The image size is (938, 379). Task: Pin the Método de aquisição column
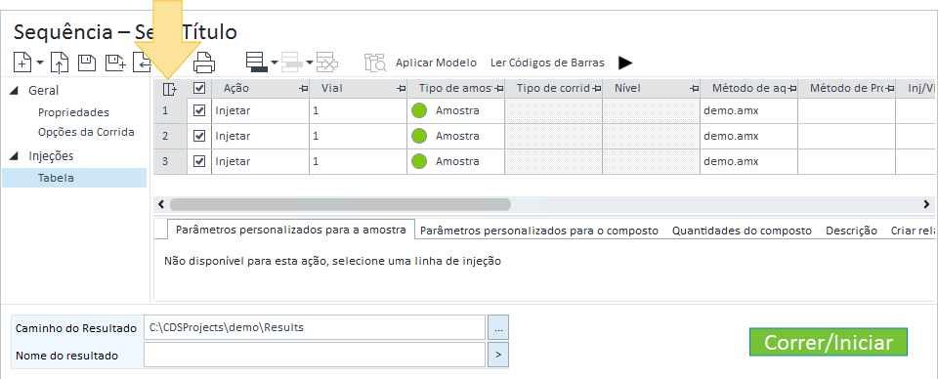[792, 89]
